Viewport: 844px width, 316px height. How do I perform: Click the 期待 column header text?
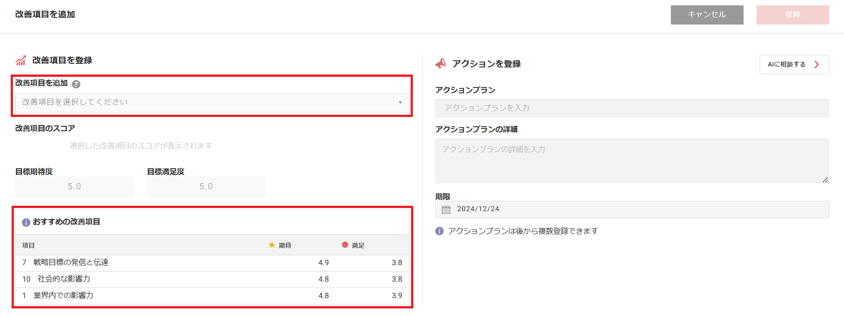[x=285, y=245]
